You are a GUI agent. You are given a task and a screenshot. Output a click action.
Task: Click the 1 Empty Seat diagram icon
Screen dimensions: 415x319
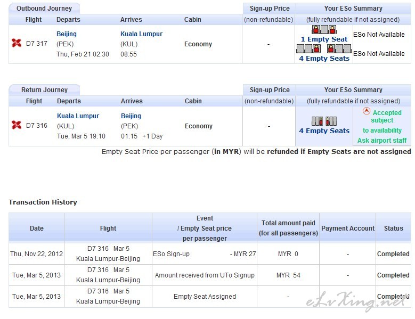pos(324,30)
